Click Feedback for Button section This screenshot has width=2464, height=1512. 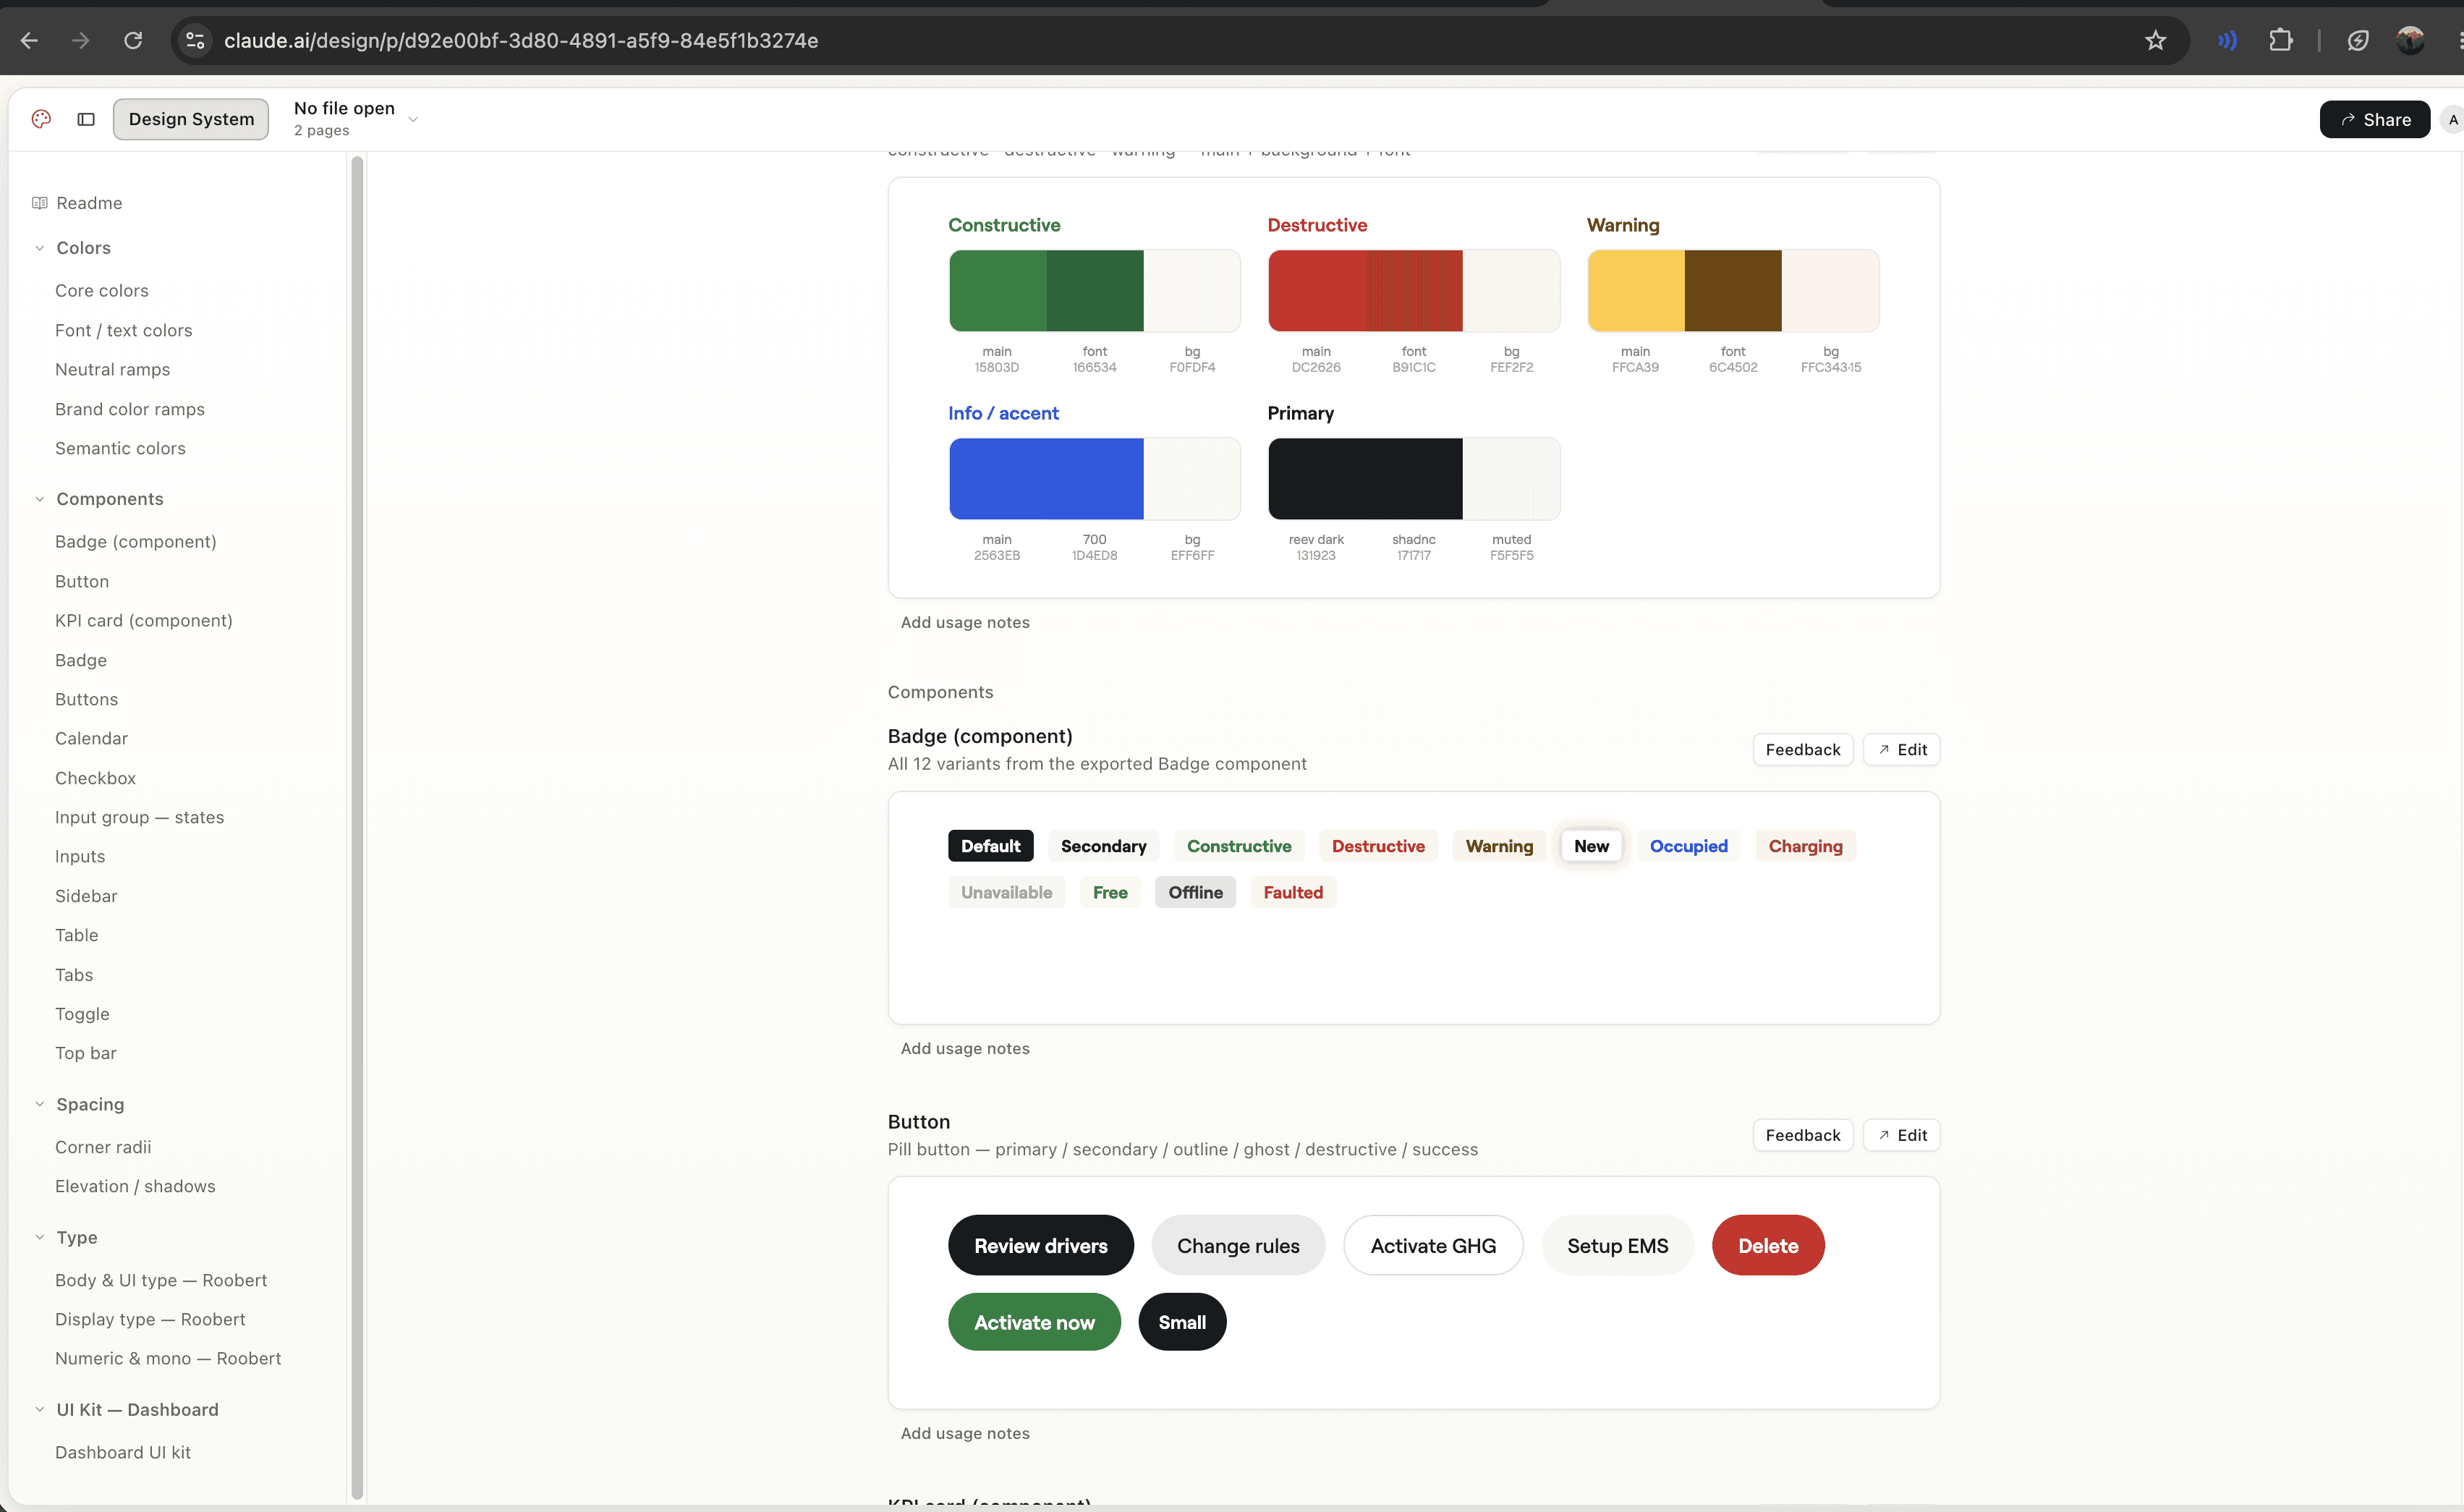(x=1803, y=1135)
